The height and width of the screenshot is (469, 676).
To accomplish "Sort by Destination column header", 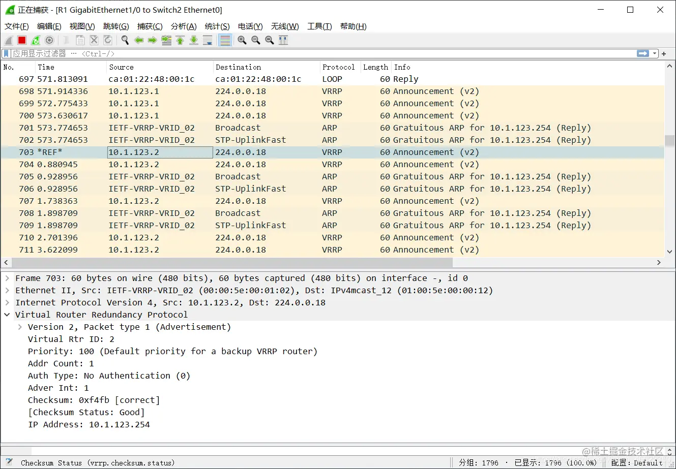I will pos(267,67).
